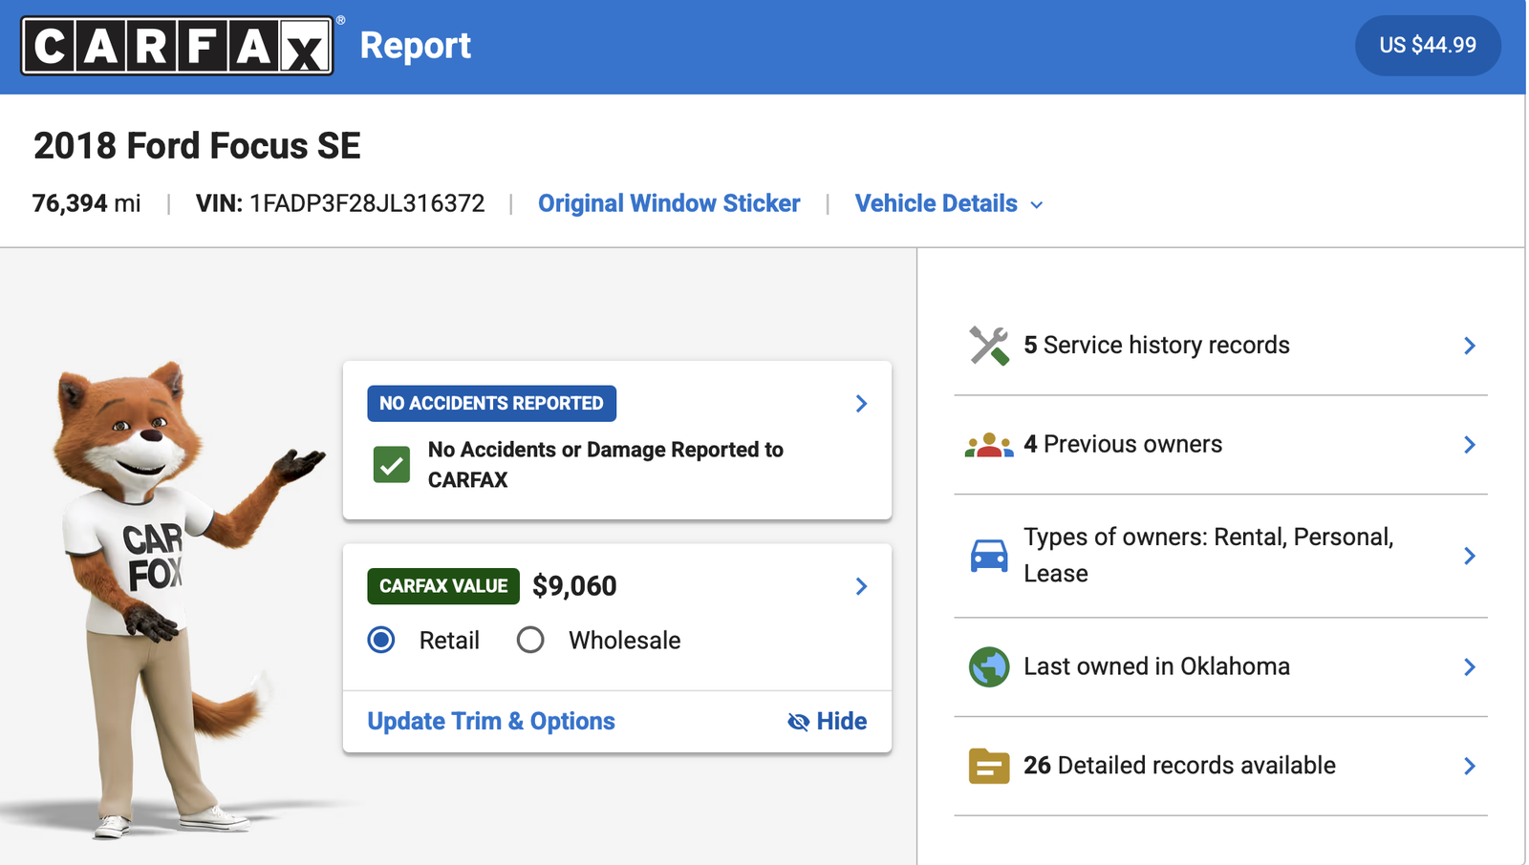Click the CARFAX logo in header
Viewport: 1529px width, 865px height.
click(178, 46)
